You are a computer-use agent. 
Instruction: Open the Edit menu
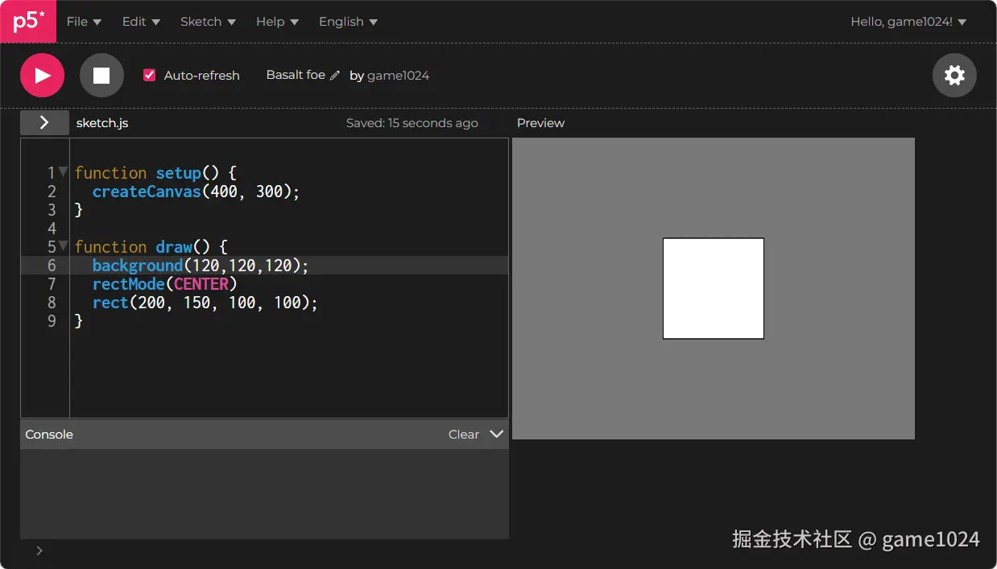coord(141,22)
